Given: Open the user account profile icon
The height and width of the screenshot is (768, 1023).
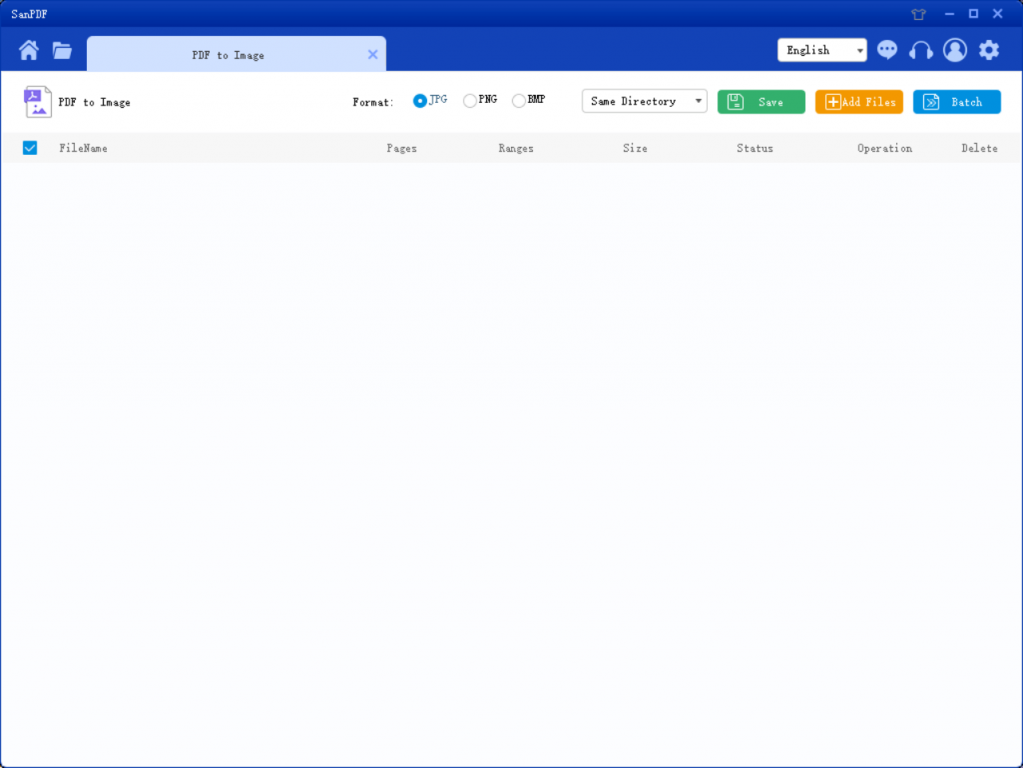Looking at the screenshot, I should pyautogui.click(x=955, y=50).
